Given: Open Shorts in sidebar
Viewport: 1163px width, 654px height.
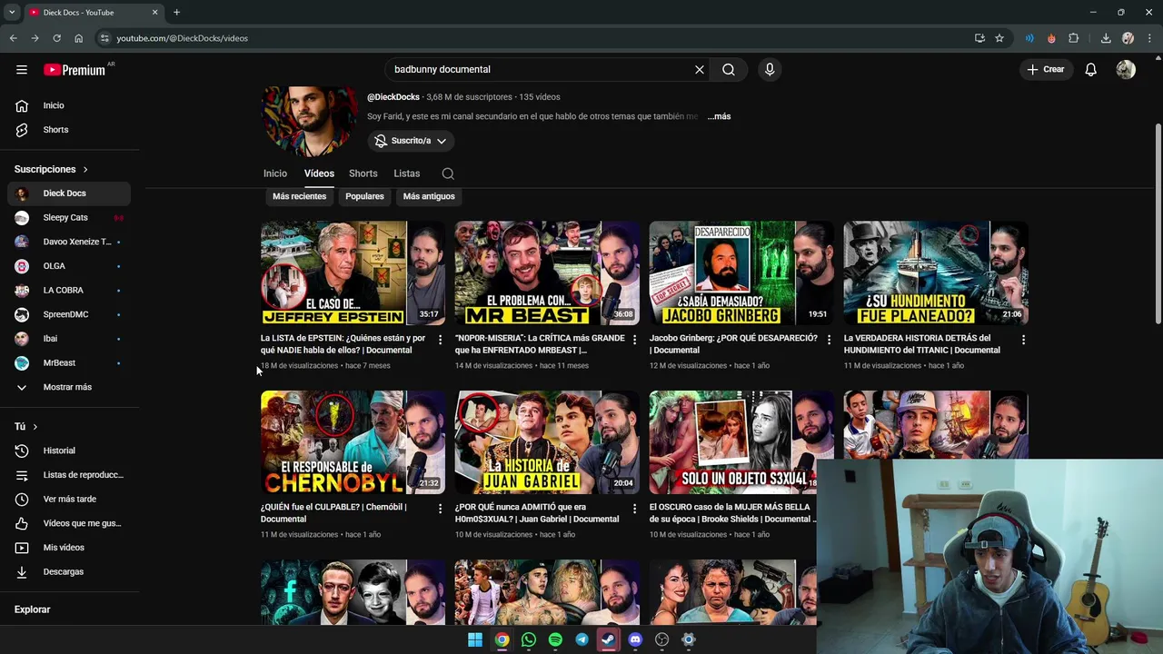Looking at the screenshot, I should pyautogui.click(x=69, y=130).
